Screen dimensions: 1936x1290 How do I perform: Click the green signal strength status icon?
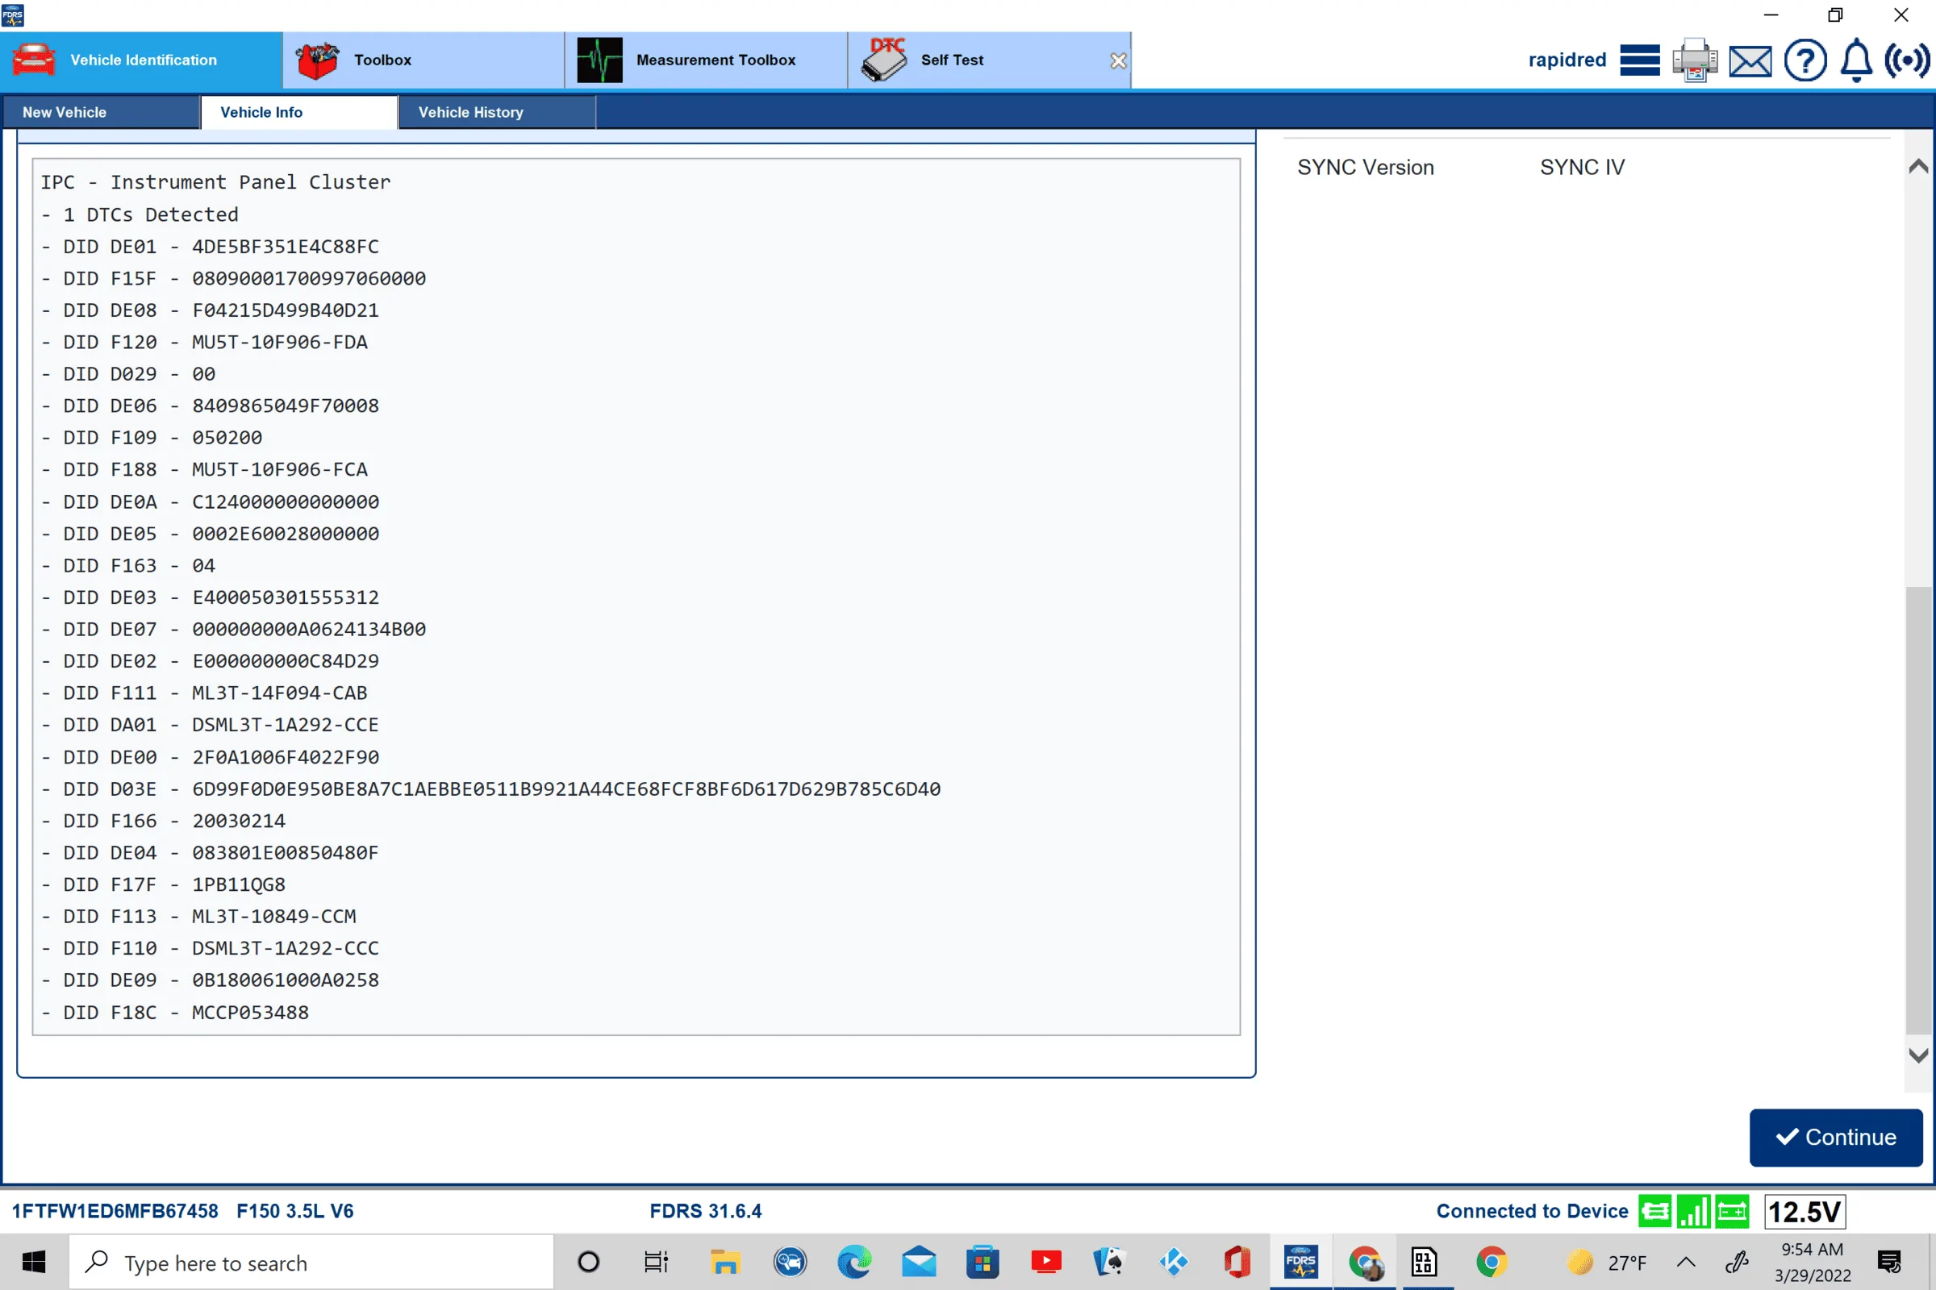point(1693,1211)
